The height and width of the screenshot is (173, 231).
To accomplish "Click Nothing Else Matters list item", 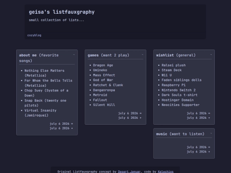I will pos(44,73).
